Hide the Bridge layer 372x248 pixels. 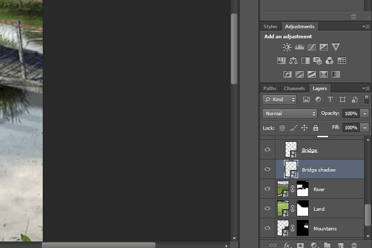267,150
